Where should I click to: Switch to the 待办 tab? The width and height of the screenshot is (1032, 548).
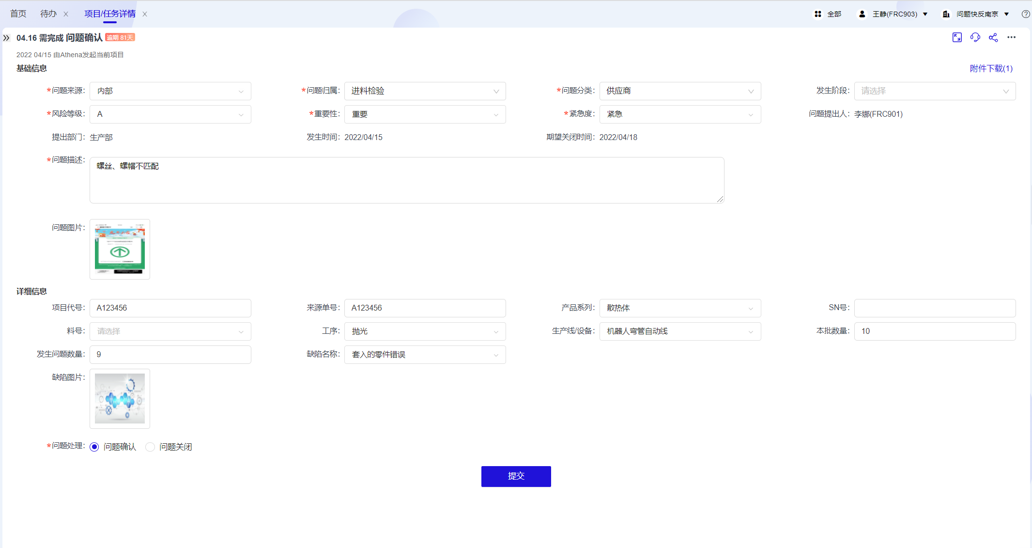click(48, 14)
